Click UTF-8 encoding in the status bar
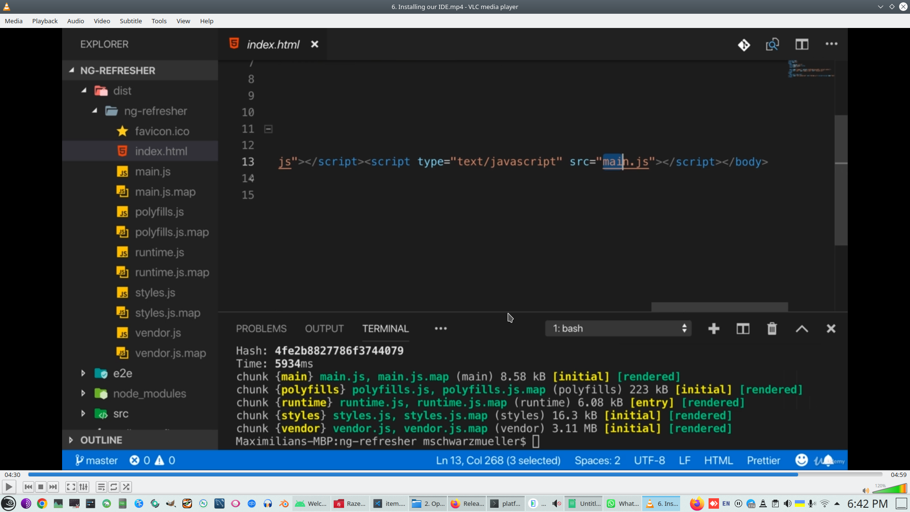 click(x=649, y=460)
